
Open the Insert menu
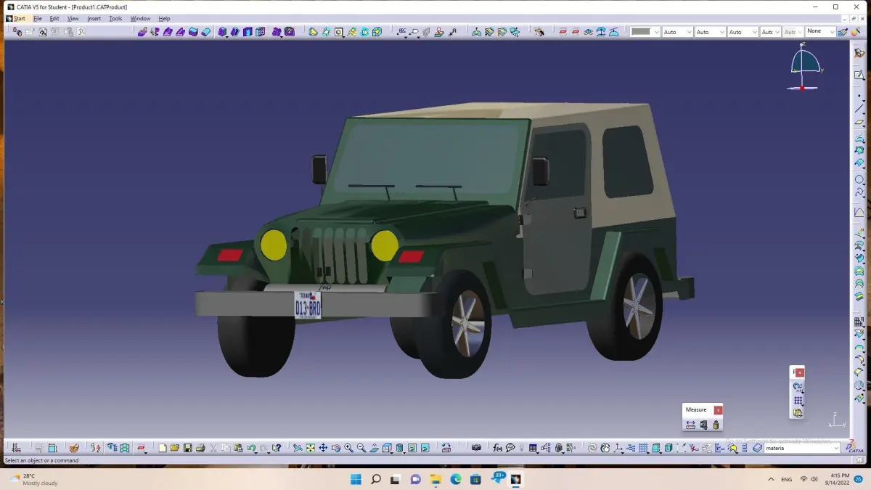point(94,18)
